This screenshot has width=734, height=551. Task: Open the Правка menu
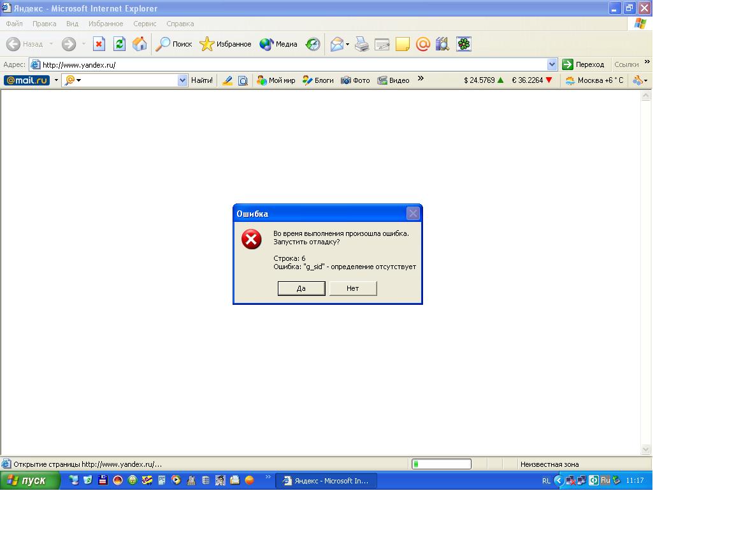click(45, 24)
